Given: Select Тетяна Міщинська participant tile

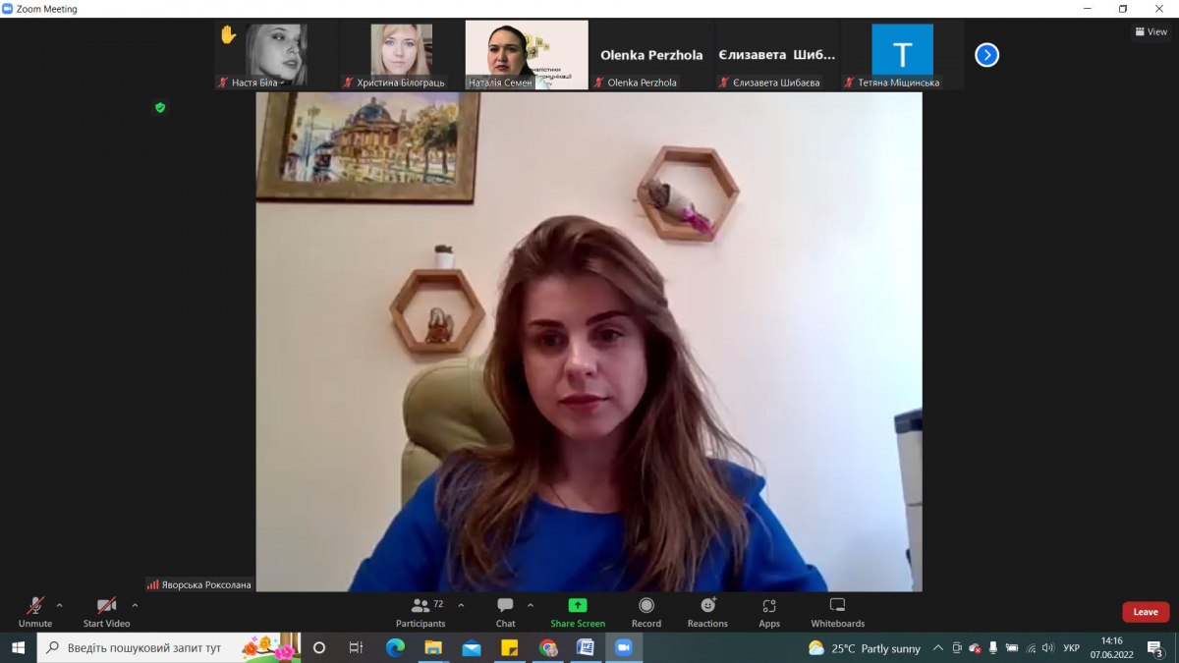Looking at the screenshot, I should point(902,55).
